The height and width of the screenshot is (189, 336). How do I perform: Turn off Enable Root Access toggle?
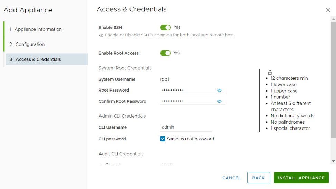(x=165, y=53)
